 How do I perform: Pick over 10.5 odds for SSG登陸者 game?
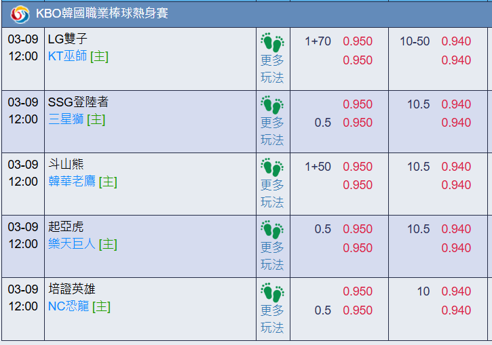tap(456, 104)
